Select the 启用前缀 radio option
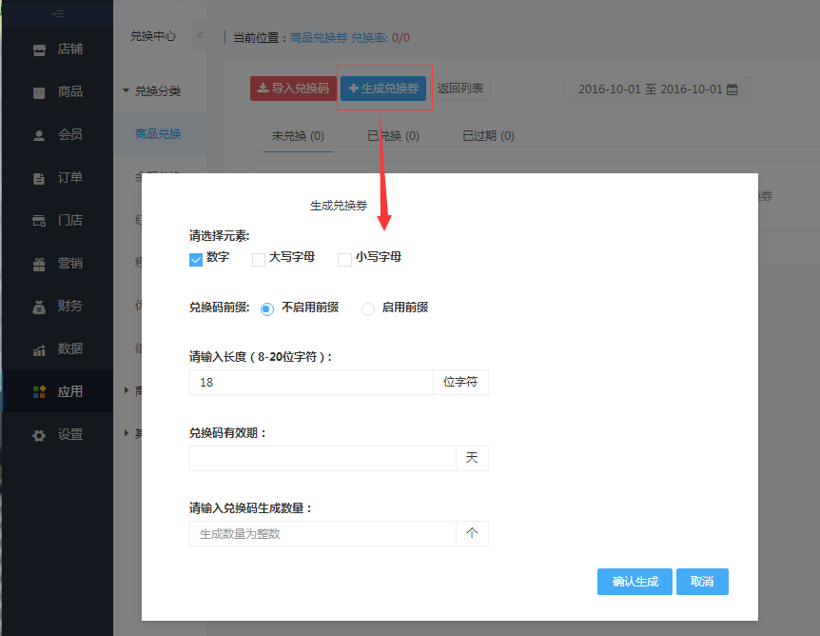This screenshot has height=636, width=820. tap(368, 308)
